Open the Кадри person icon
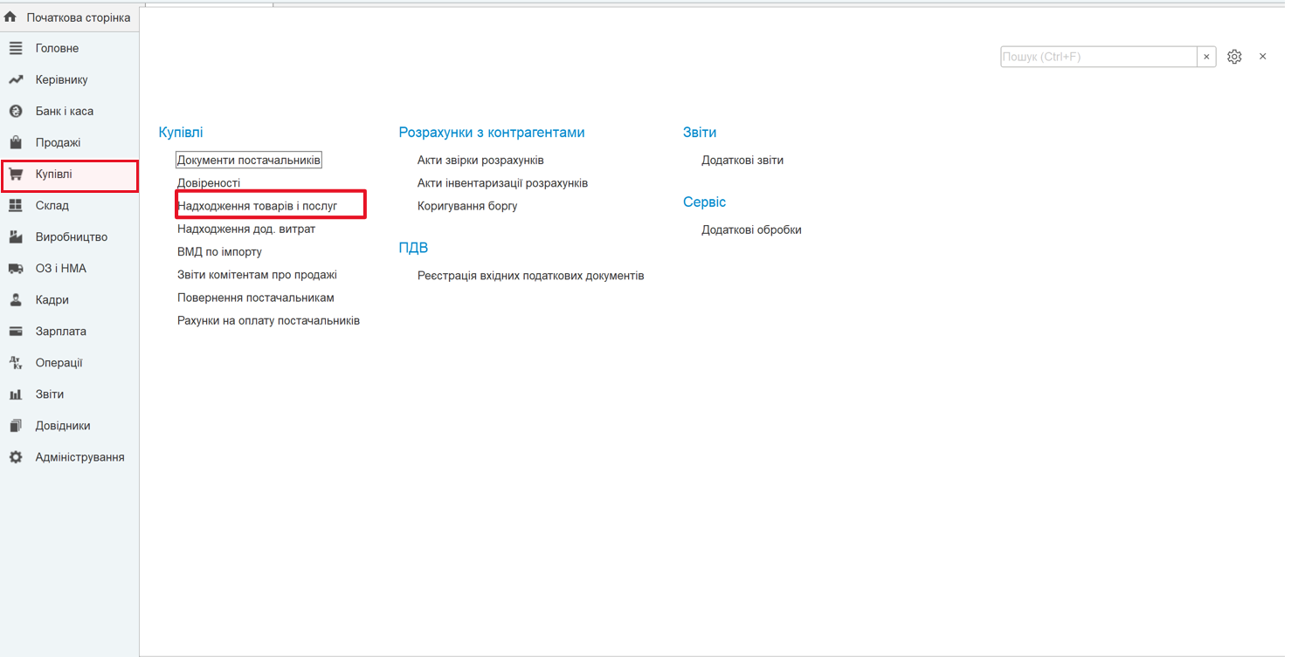 pyautogui.click(x=16, y=300)
